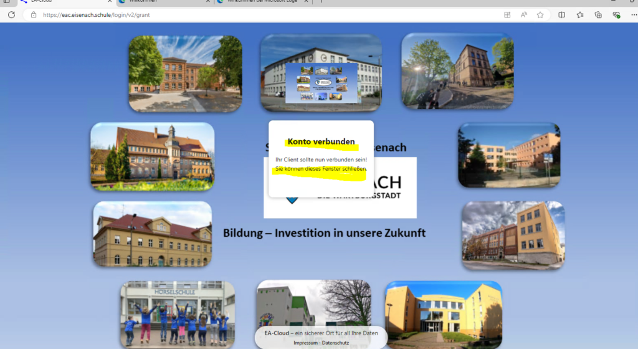Click the white building photo with clock
This screenshot has width=638, height=349.
click(321, 73)
